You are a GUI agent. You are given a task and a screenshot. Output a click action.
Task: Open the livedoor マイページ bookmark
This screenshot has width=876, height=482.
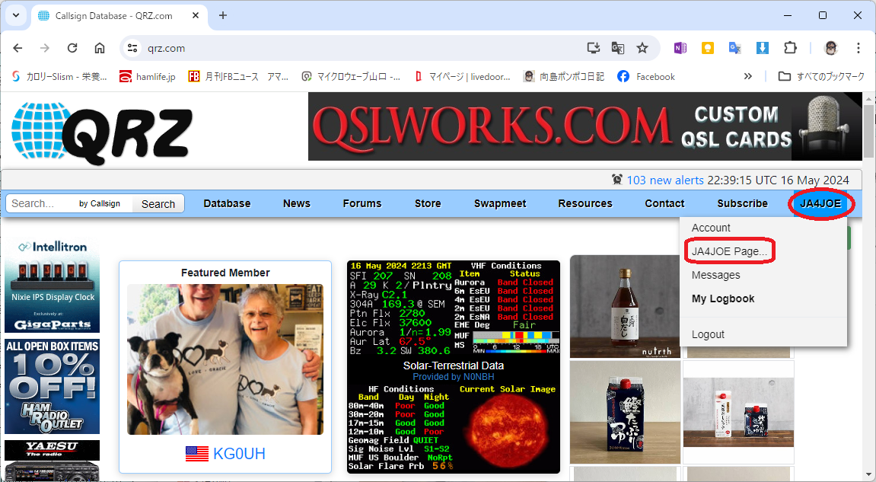coord(462,76)
